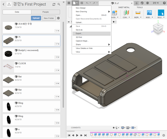Open the Help question mark icon

point(164,3)
